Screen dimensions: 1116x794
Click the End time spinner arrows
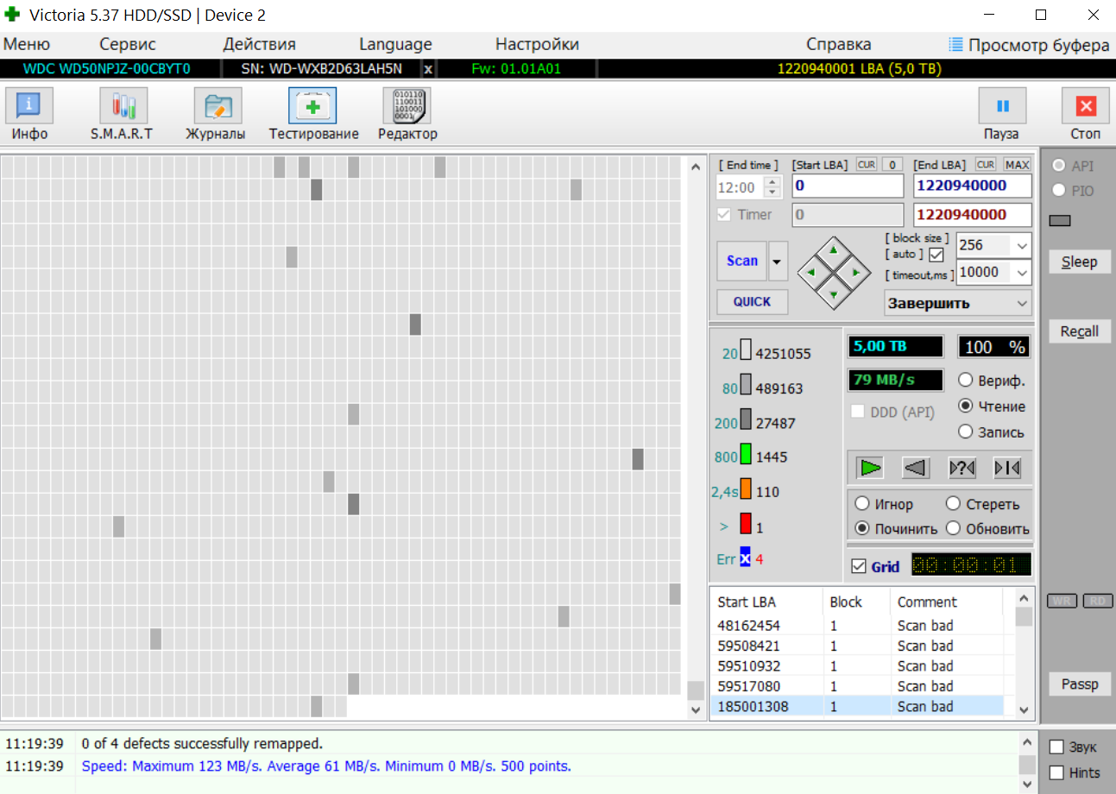[x=773, y=187]
